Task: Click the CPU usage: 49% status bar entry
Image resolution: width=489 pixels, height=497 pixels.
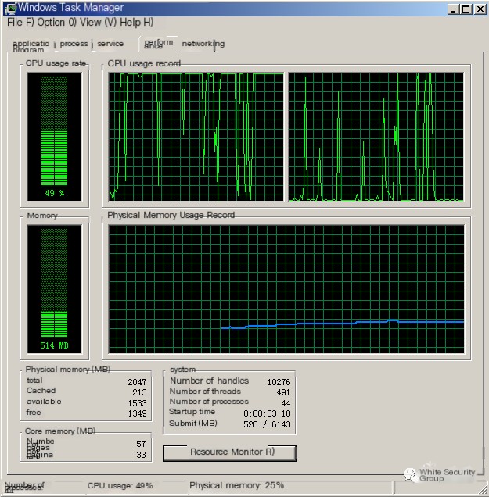Action: tap(120, 485)
